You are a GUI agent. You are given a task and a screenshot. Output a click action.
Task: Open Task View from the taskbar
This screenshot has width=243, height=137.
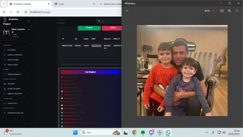pyautogui.click(x=126, y=132)
